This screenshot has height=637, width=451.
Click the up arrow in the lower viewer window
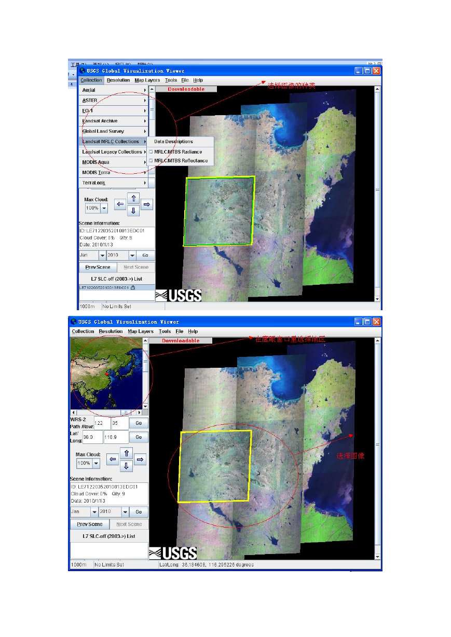tap(126, 453)
